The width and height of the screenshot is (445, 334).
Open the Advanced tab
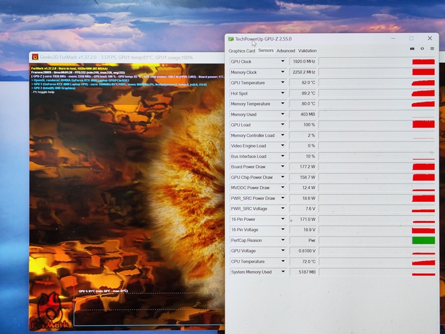pyautogui.click(x=285, y=51)
